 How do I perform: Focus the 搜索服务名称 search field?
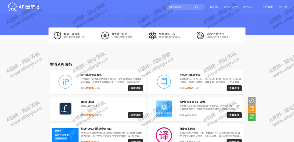point(185,7)
